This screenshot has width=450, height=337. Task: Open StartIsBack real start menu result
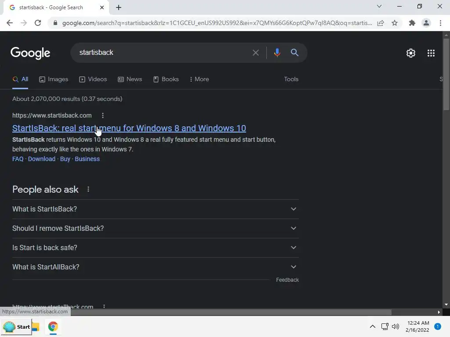tap(129, 128)
